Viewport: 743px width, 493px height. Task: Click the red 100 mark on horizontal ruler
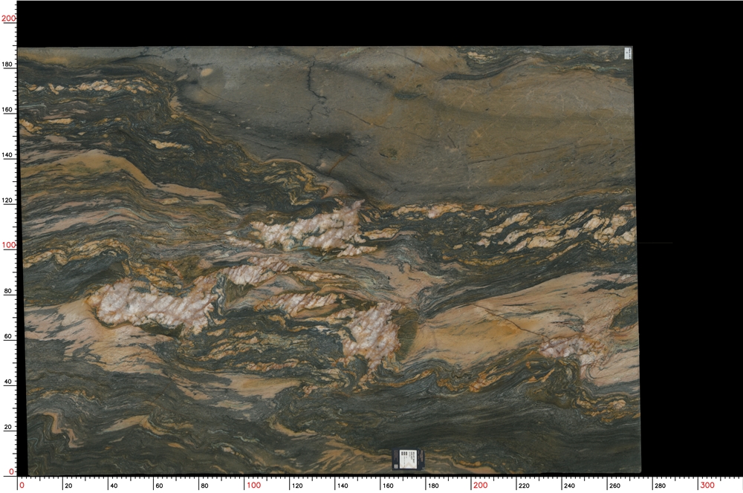point(254,485)
